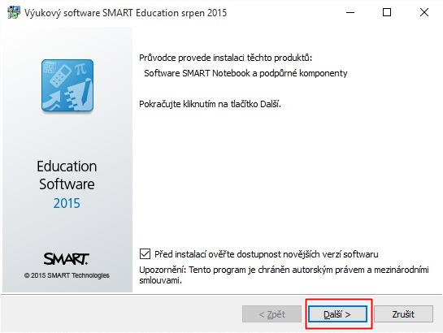Uncheck 'Před instalací ověřte dostupnost' checkbox

pos(145,253)
